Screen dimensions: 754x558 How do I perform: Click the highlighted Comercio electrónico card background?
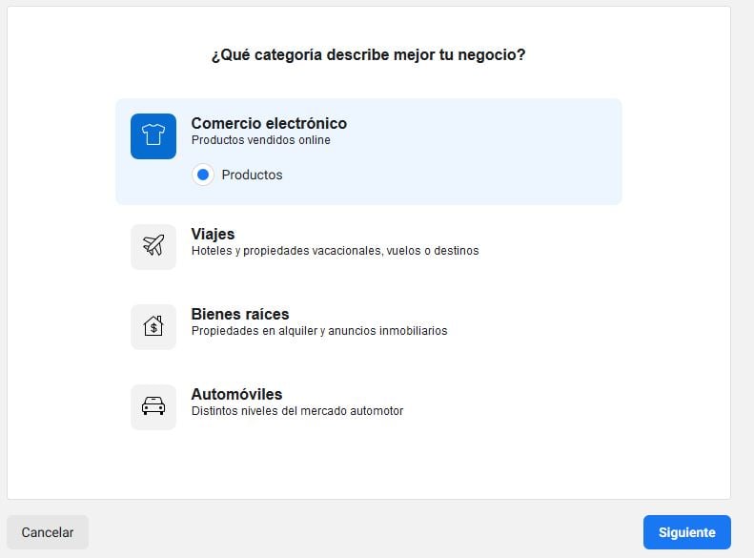[369, 152]
